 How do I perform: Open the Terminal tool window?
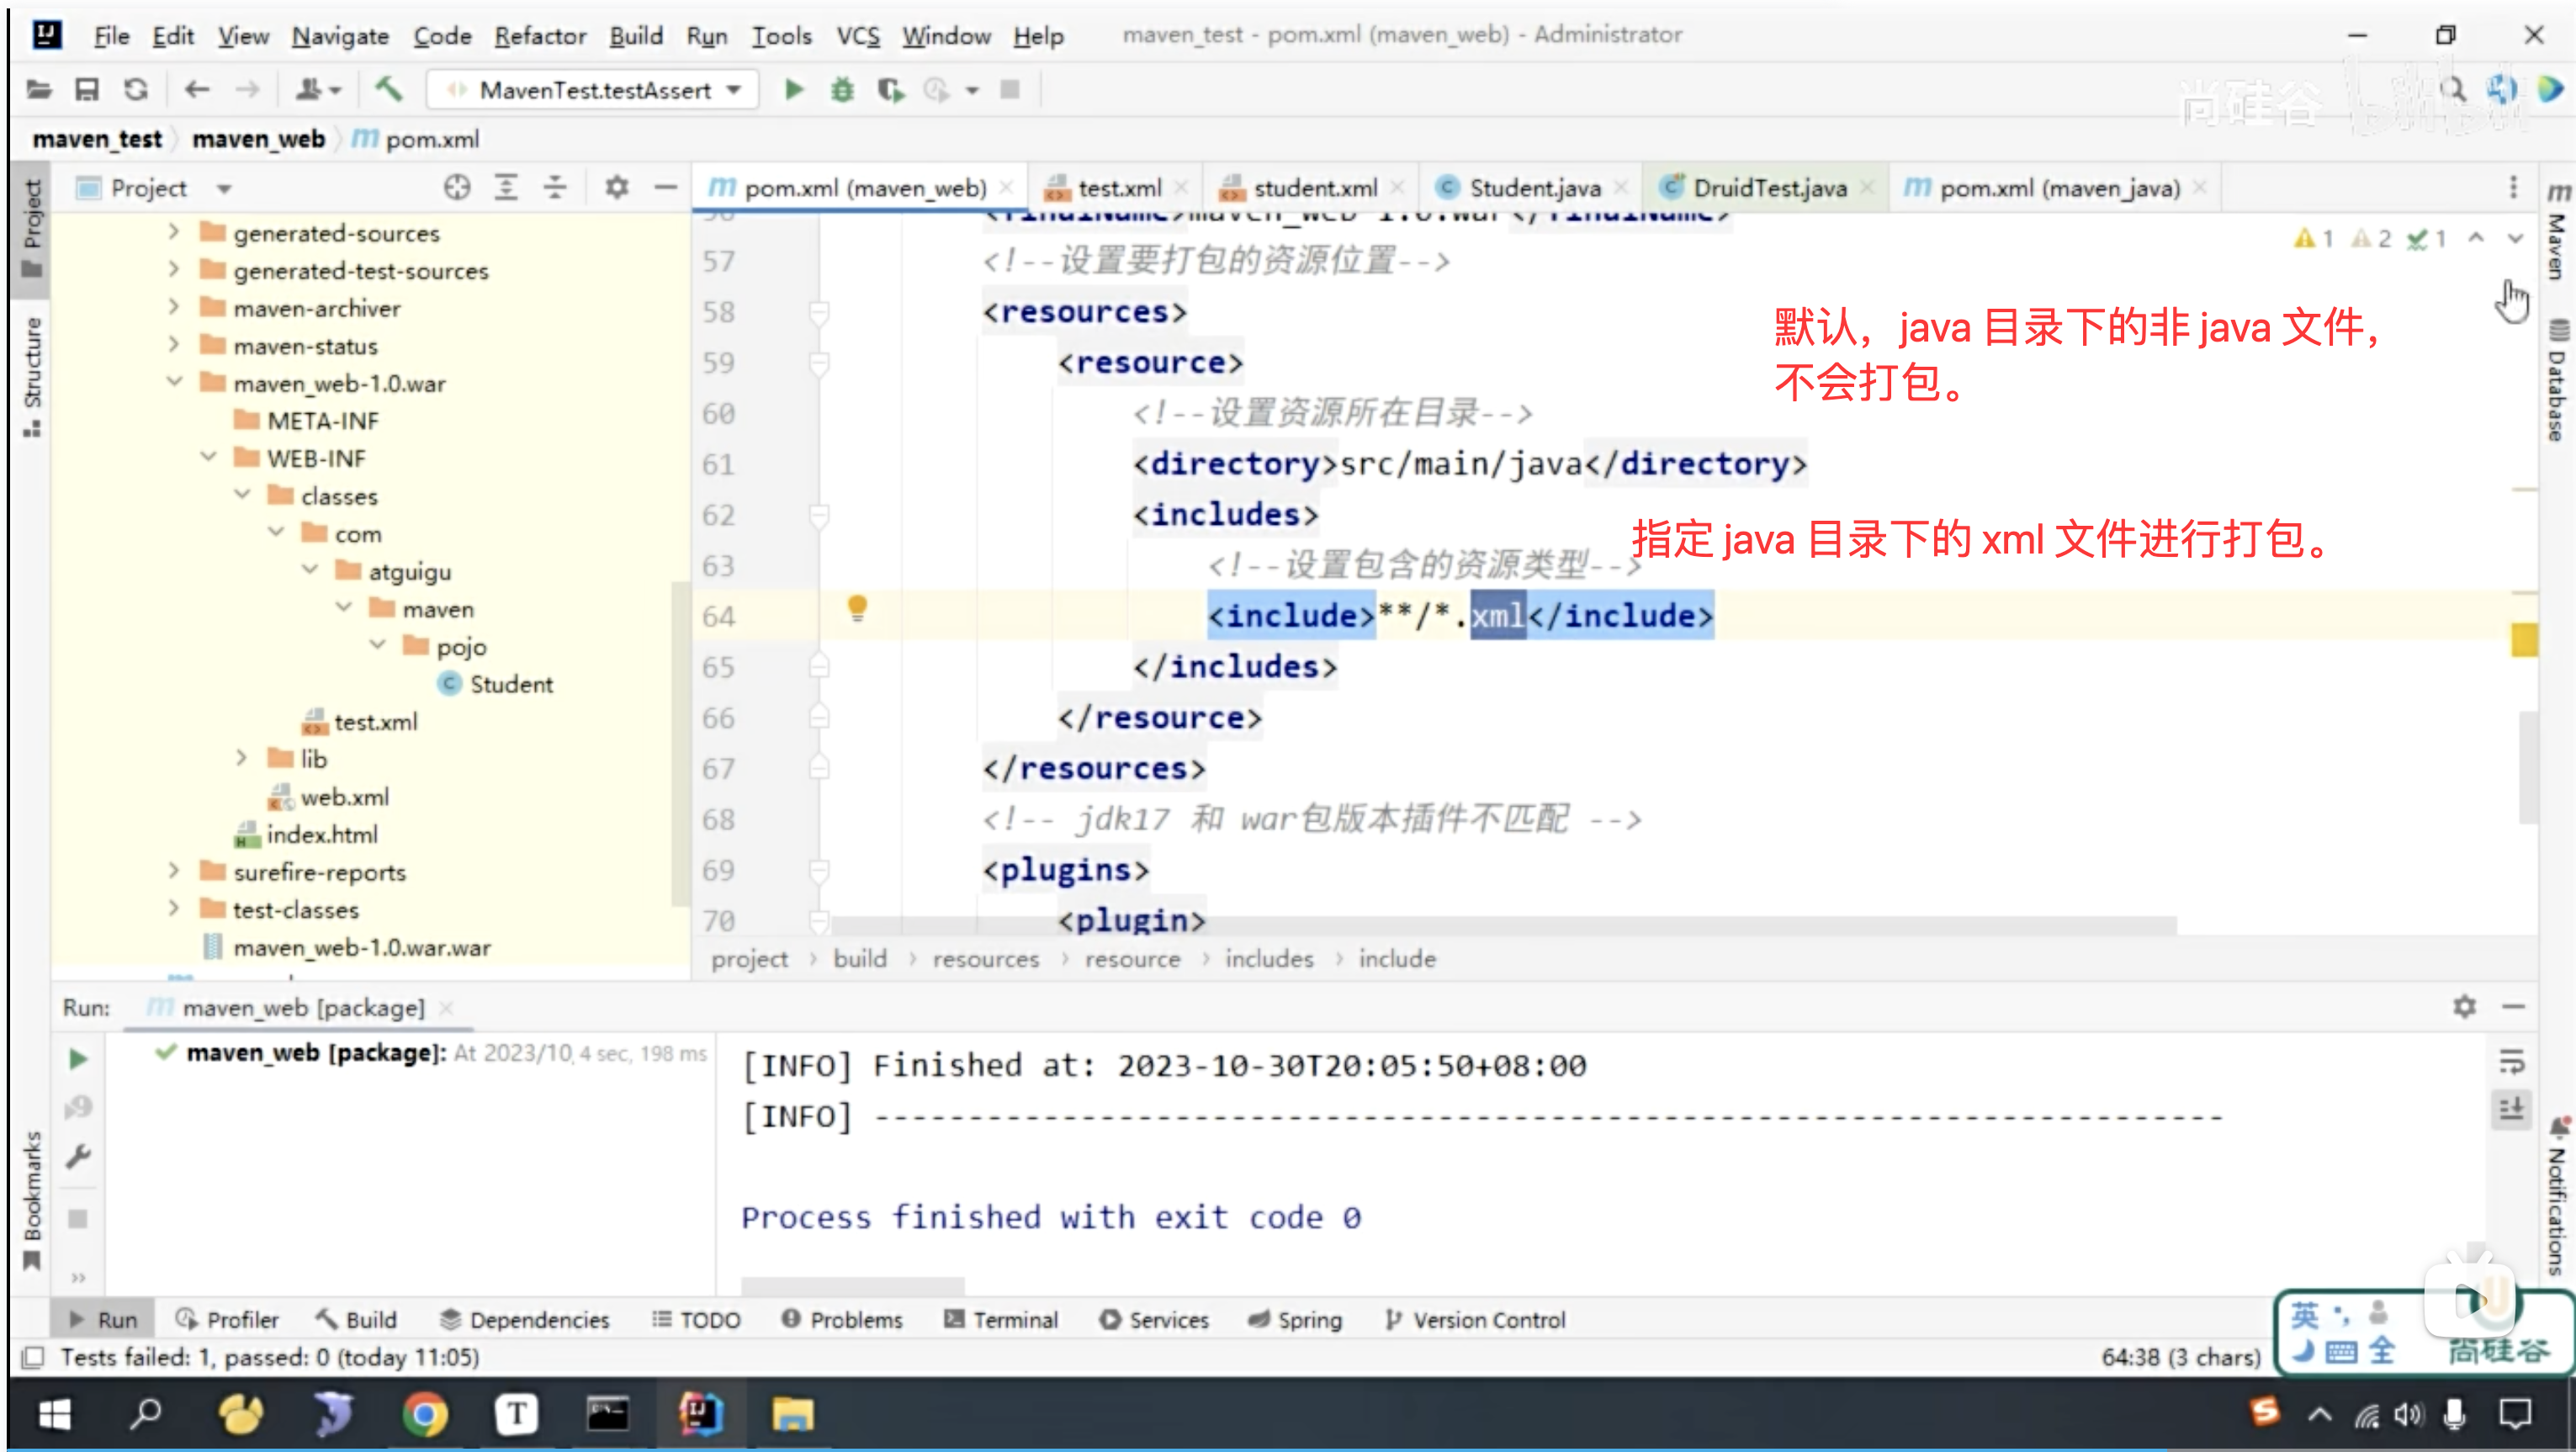click(x=1001, y=1320)
